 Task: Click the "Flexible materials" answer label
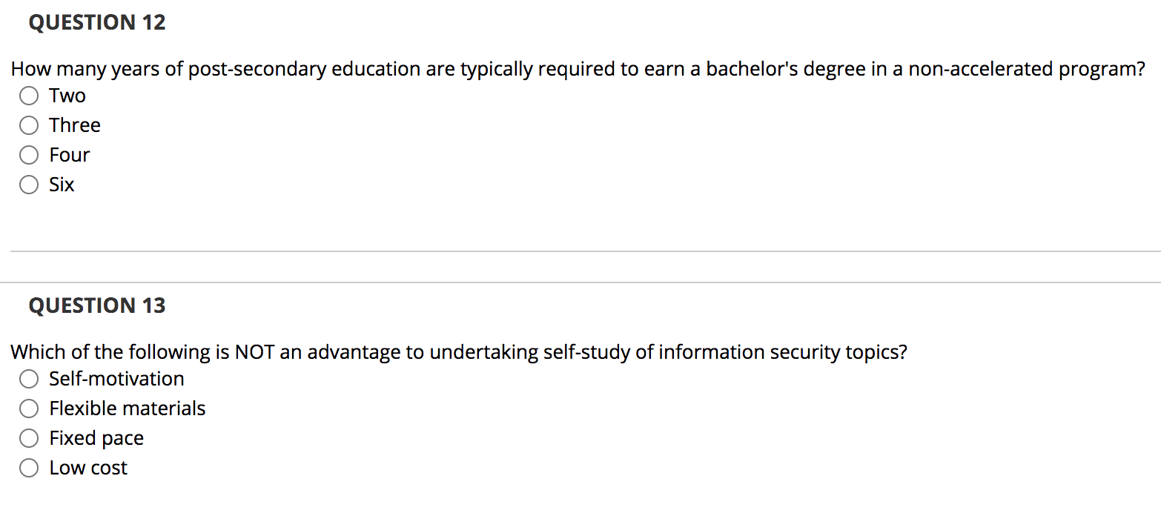point(128,408)
